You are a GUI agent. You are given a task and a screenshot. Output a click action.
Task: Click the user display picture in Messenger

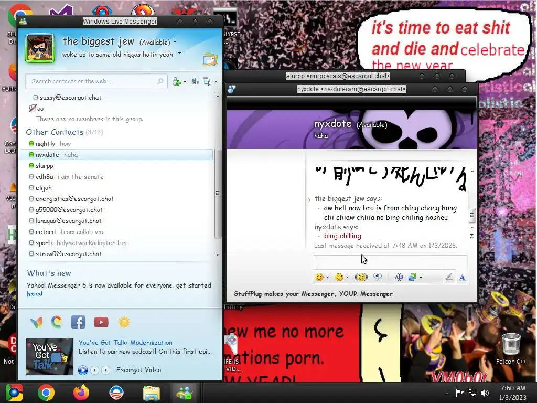click(x=40, y=48)
